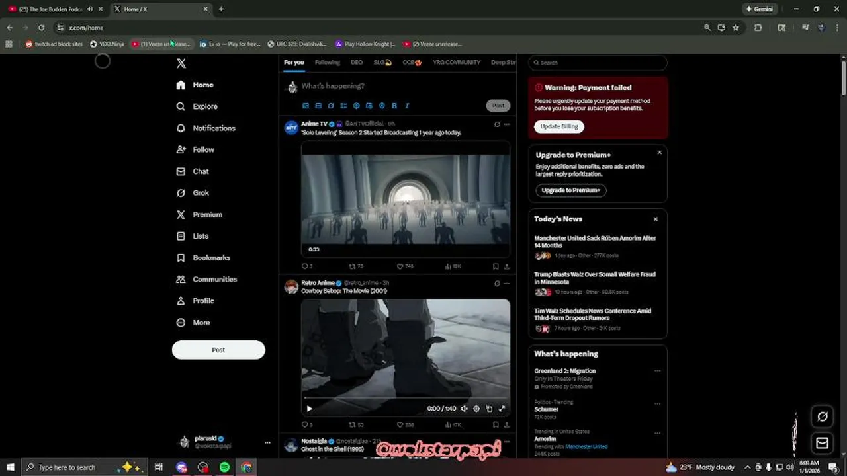
Task: Open the Profile page from the sidebar
Action: (195, 301)
